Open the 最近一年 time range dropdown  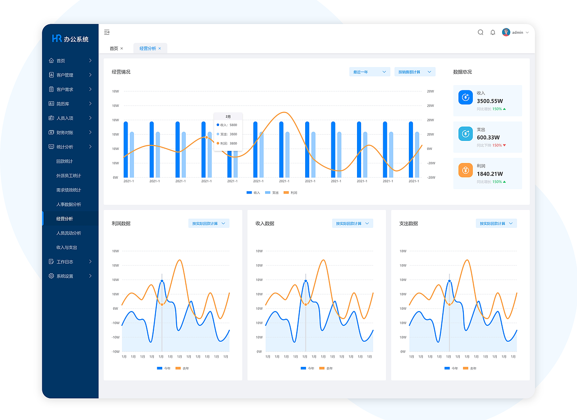(370, 72)
